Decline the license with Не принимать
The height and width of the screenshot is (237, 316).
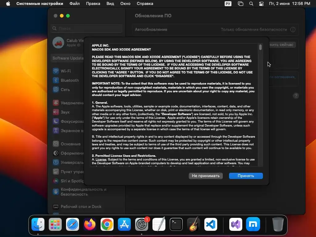coord(206,176)
